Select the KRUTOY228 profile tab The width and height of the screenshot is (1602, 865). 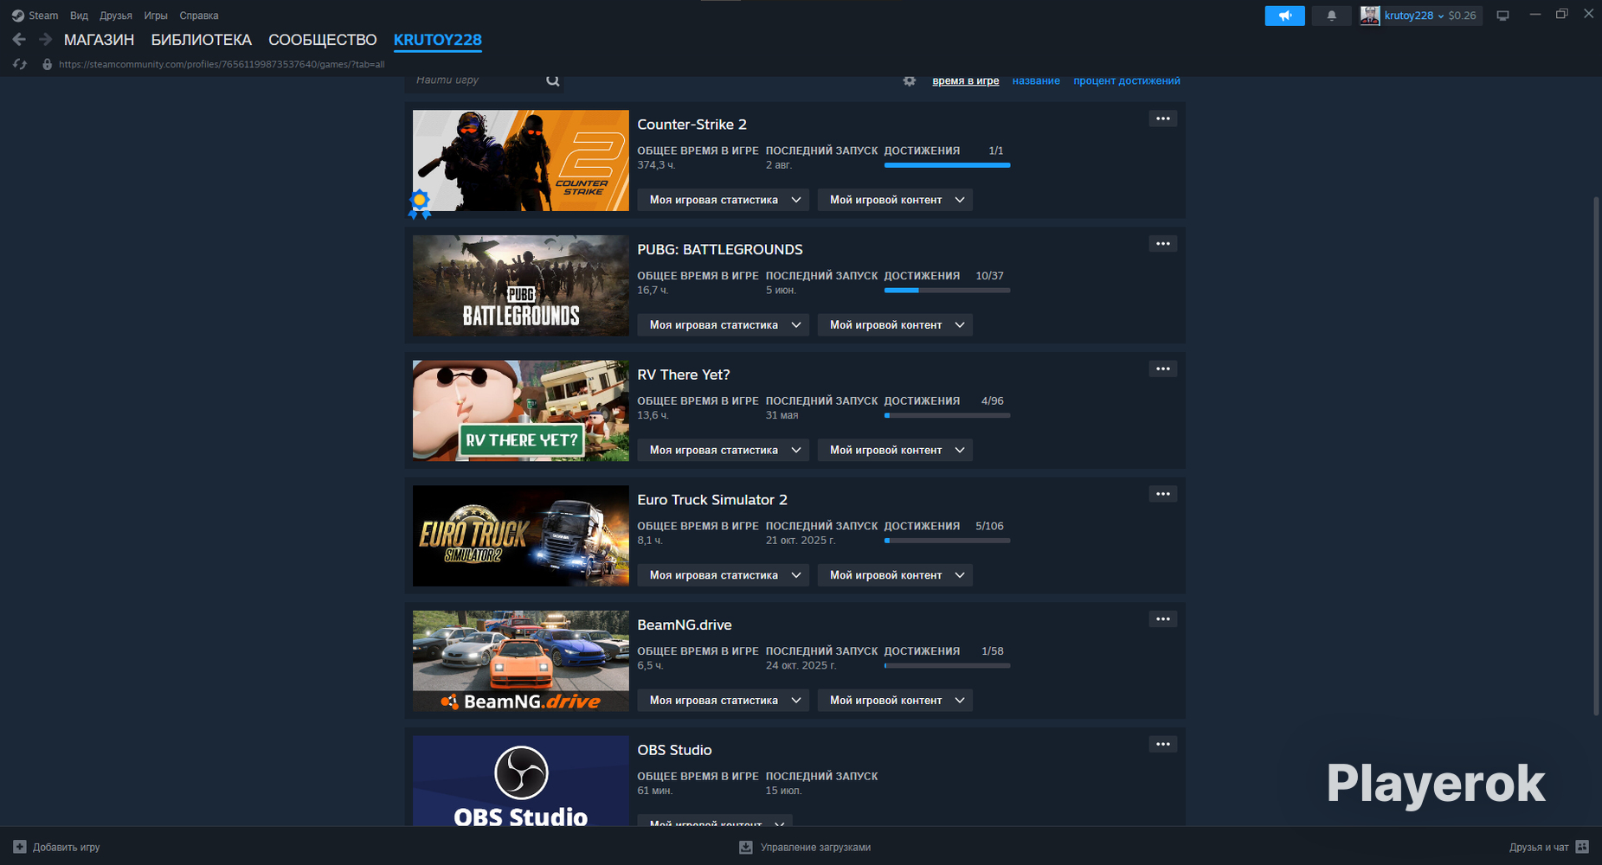point(438,40)
